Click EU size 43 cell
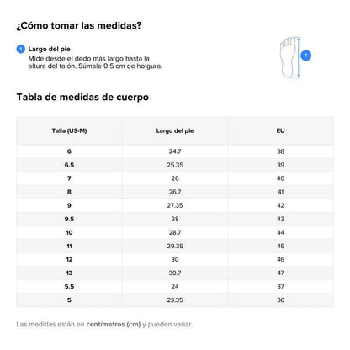Viewport: 350px width, 350px height. tap(280, 219)
